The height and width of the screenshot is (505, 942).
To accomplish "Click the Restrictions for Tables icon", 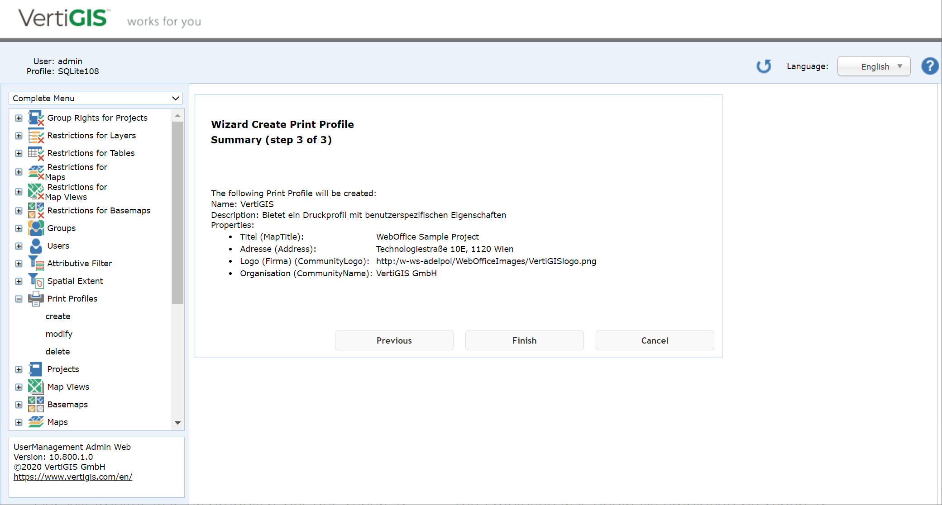I will pos(36,153).
